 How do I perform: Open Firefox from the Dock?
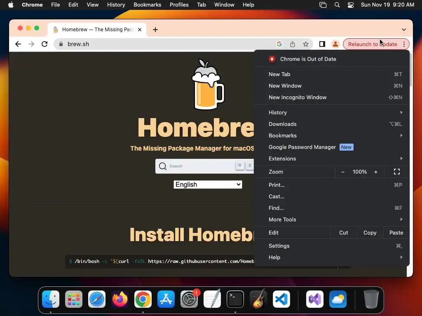click(x=120, y=299)
